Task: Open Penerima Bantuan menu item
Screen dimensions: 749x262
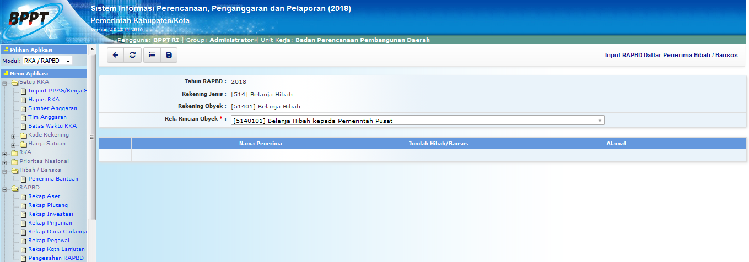Action: [x=53, y=179]
